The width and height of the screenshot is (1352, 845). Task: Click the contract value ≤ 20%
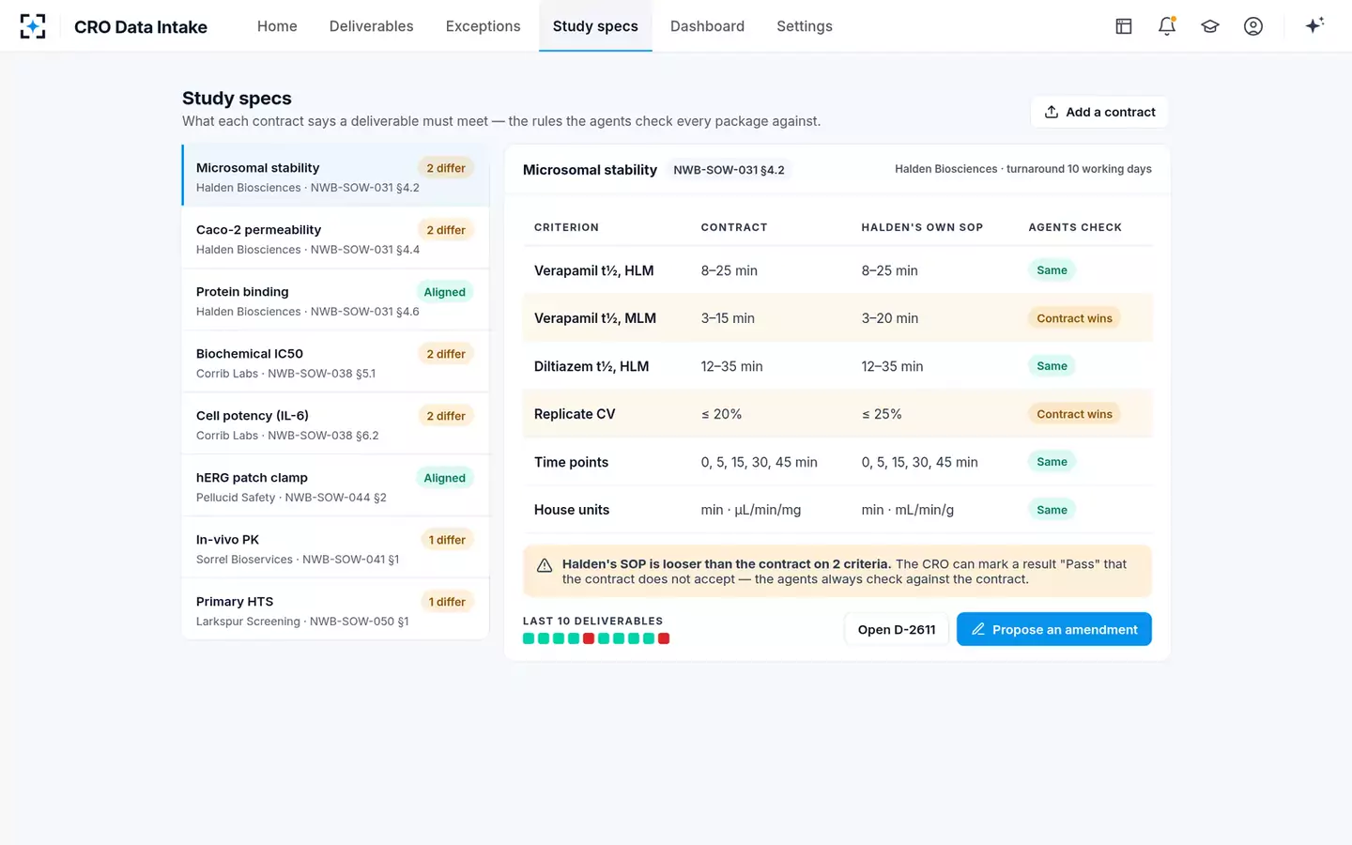click(721, 414)
